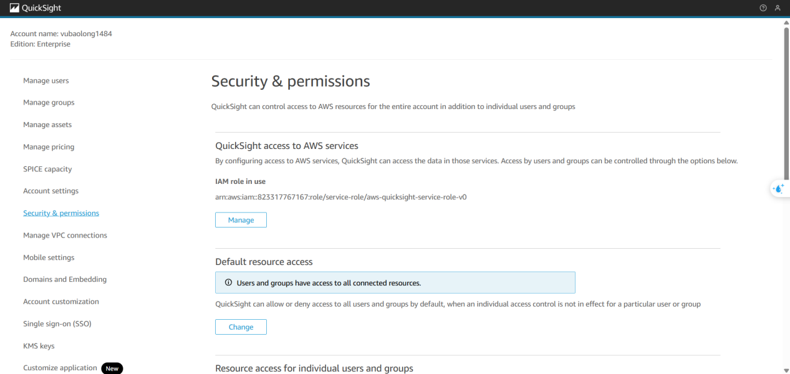Open Manage pricing page
Image resolution: width=790 pixels, height=374 pixels.
[49, 146]
